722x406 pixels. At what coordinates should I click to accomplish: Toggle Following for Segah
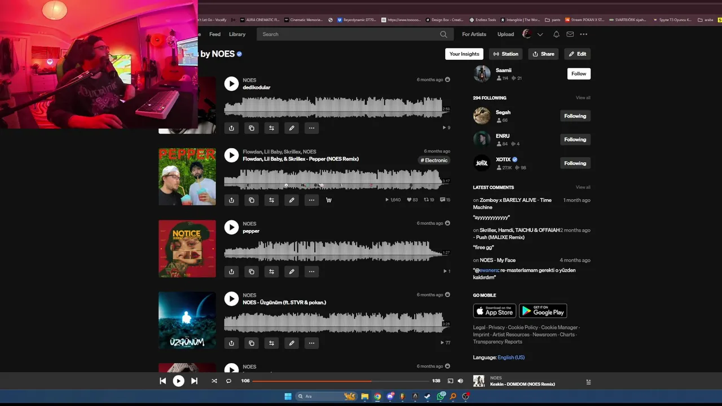click(x=575, y=116)
